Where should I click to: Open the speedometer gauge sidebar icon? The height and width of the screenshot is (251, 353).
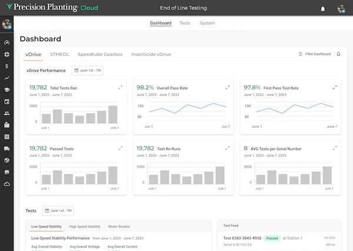coord(6,42)
